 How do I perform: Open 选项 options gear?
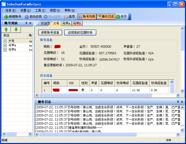[x=69, y=17]
